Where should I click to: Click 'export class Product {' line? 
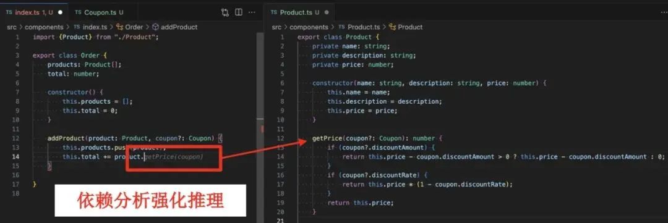click(338, 37)
